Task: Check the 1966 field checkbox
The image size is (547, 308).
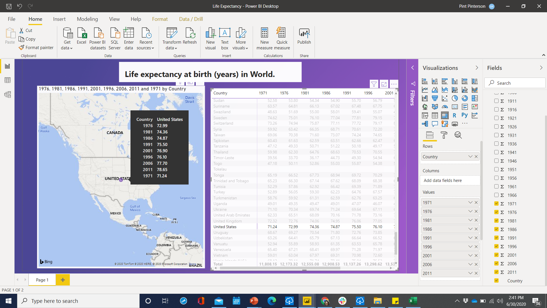Action: (496, 195)
